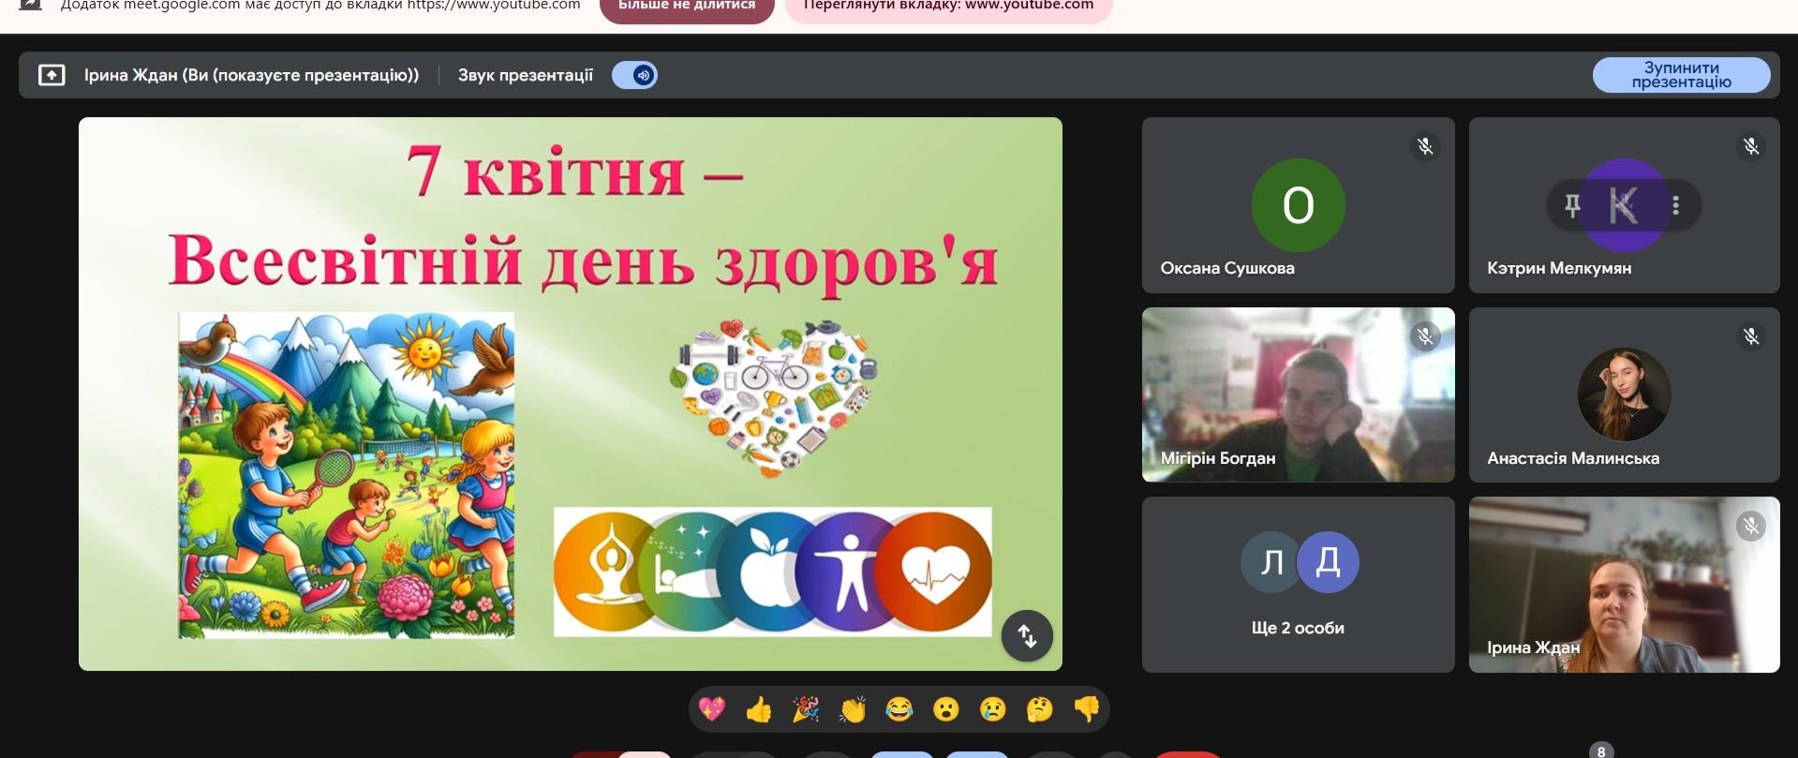
Task: Send the party popper emoji reaction
Action: coord(806,710)
